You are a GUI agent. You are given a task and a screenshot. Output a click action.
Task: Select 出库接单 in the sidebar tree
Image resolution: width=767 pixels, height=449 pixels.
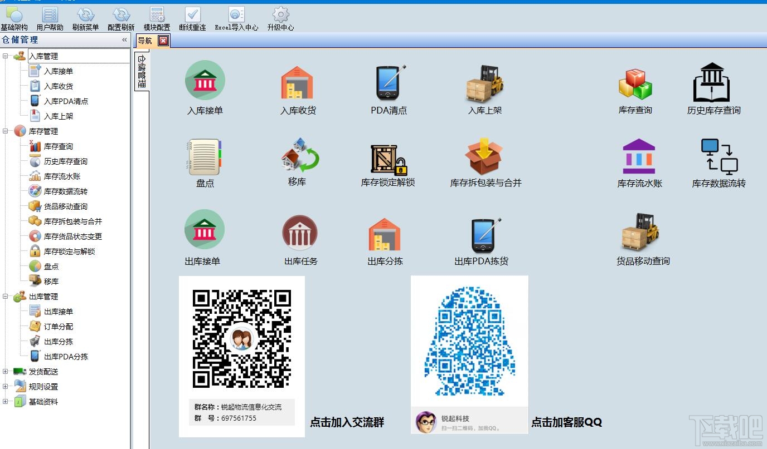[x=59, y=312]
